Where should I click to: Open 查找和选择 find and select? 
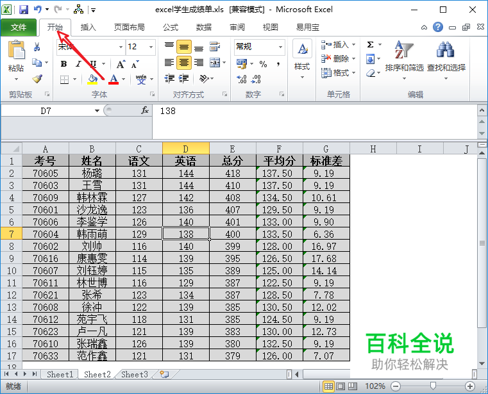tap(446, 60)
